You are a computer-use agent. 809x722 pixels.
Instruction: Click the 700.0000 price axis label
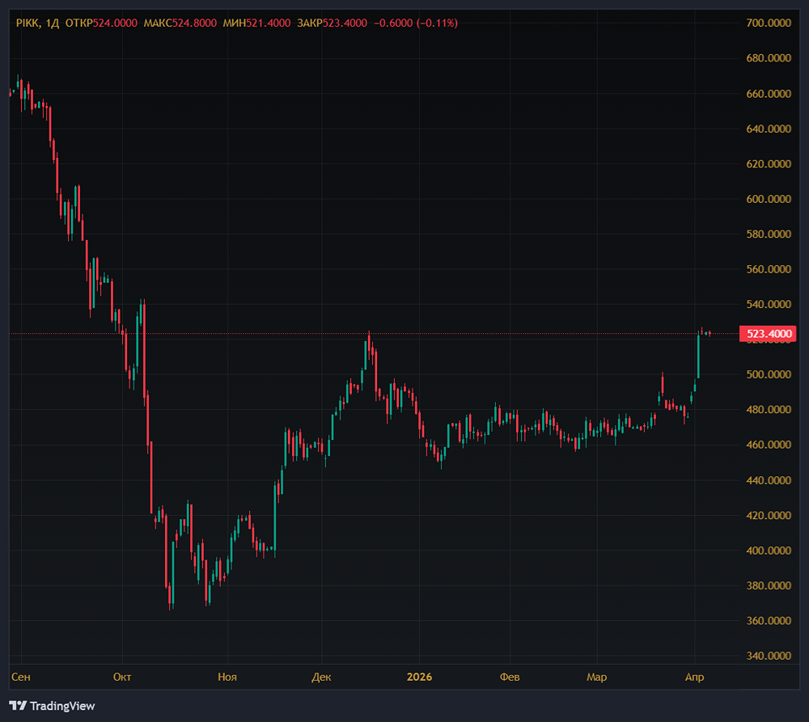point(769,23)
